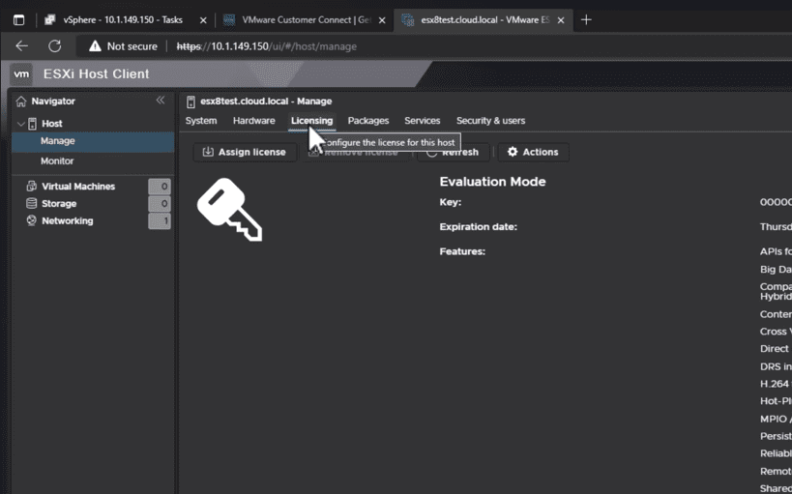Open the Hardware tab
Screen dimensions: 792x494
coord(254,121)
